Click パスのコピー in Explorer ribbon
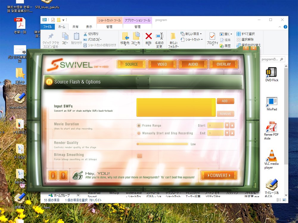 coord(93,40)
